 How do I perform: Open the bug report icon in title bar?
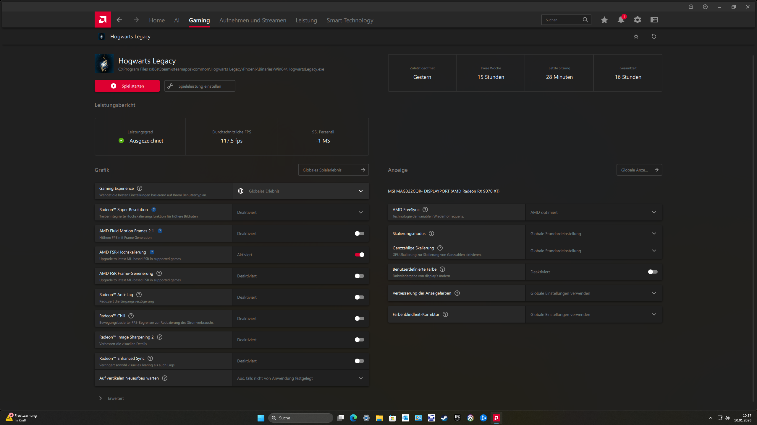691,7
